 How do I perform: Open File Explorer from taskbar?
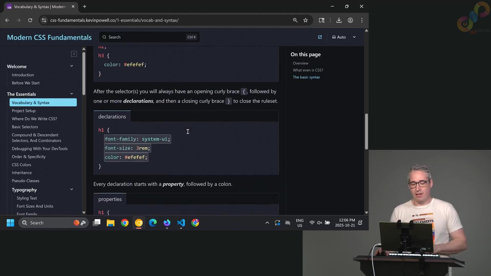pyautogui.click(x=110, y=223)
